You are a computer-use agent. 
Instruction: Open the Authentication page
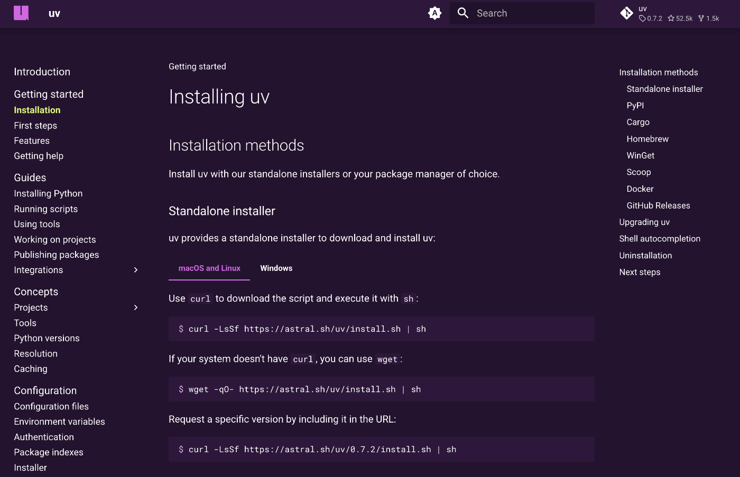coord(44,437)
